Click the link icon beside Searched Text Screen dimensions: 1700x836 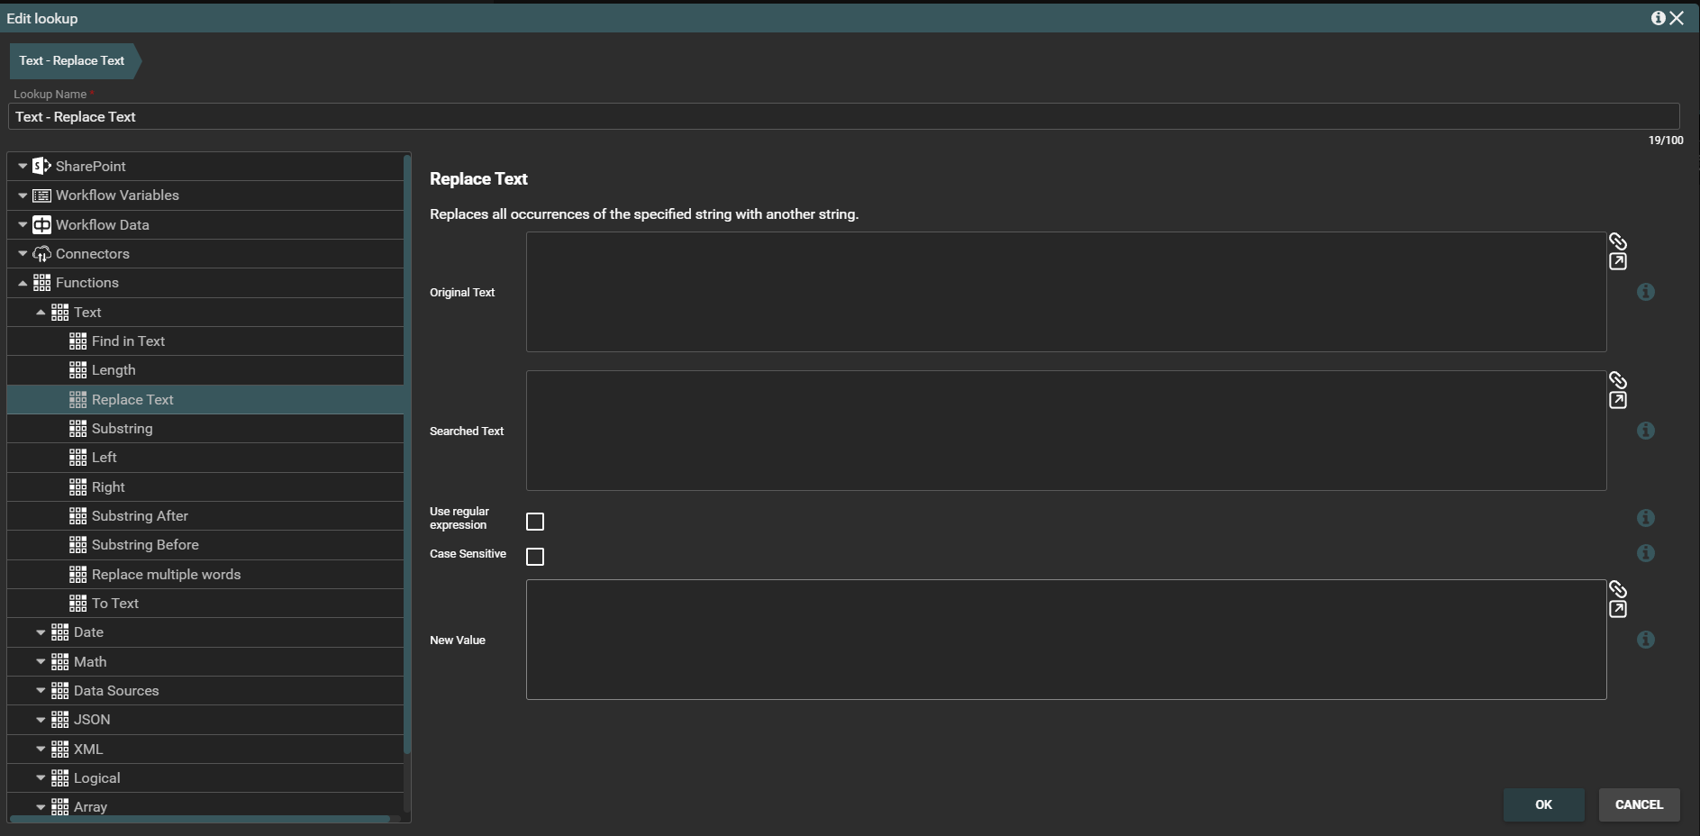click(1617, 380)
